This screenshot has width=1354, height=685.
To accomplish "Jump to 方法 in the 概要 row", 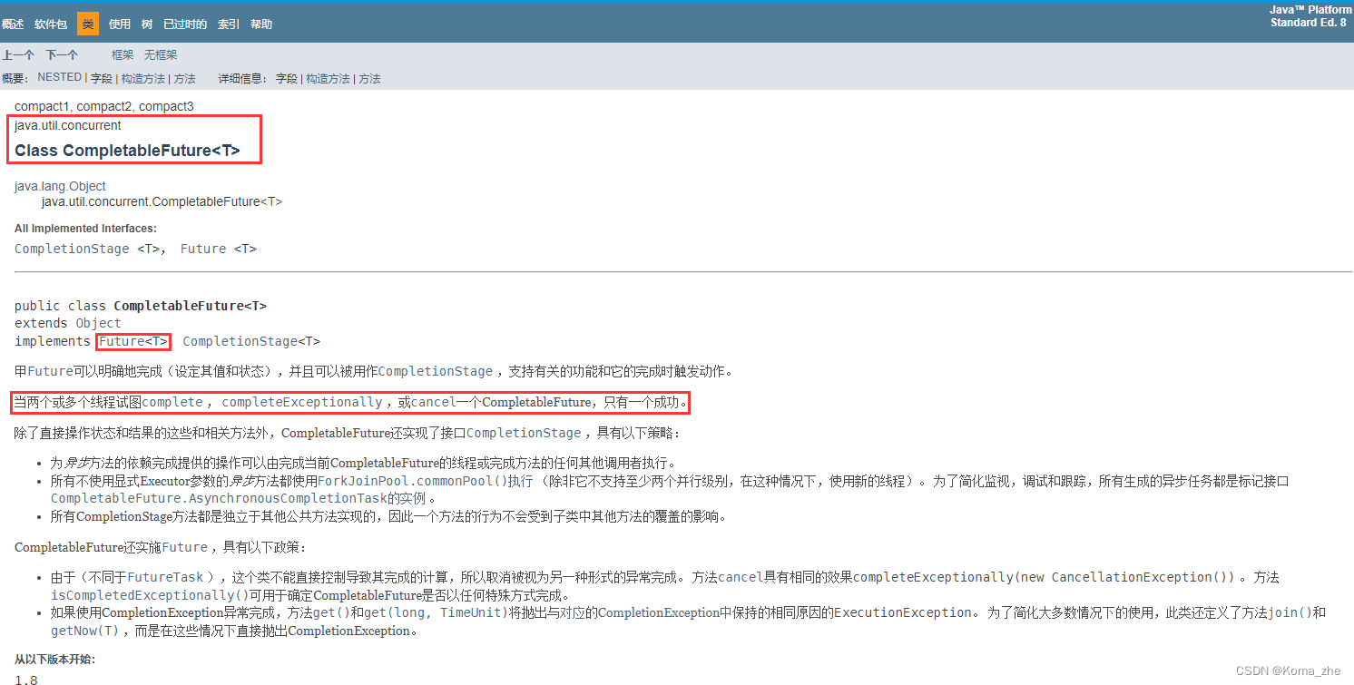I will 185,79.
